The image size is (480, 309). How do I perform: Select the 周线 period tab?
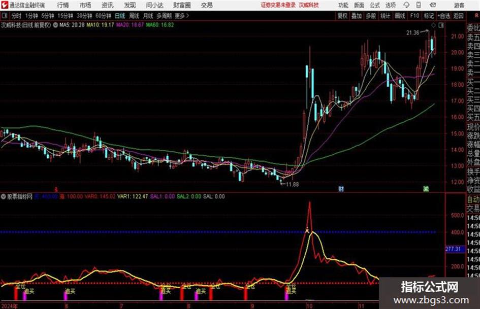(x=134, y=16)
